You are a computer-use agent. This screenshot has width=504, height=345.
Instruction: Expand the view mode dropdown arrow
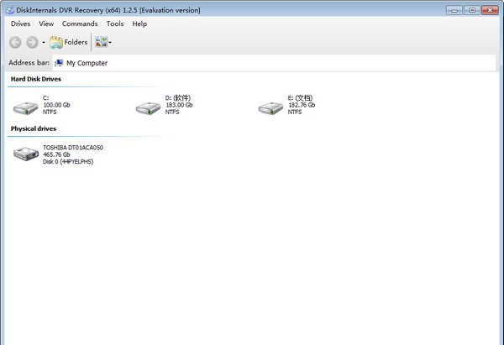pos(110,43)
